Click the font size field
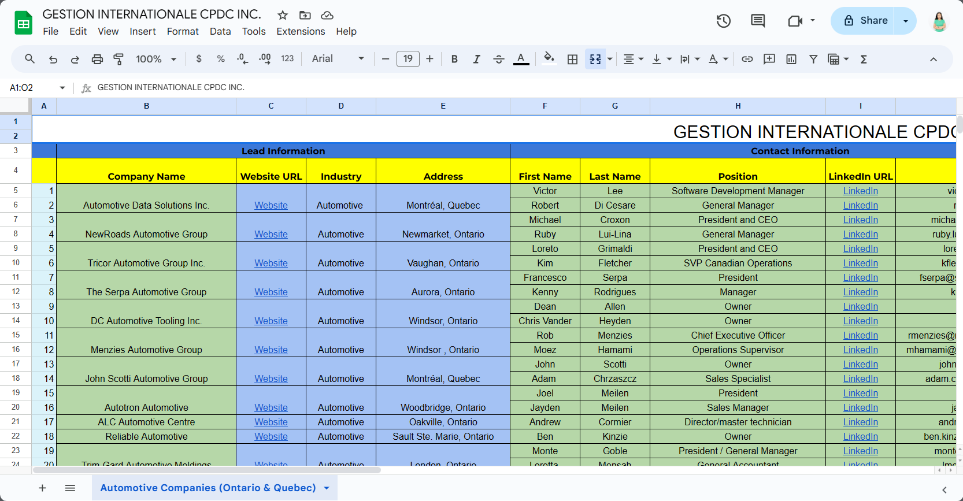 coord(408,59)
